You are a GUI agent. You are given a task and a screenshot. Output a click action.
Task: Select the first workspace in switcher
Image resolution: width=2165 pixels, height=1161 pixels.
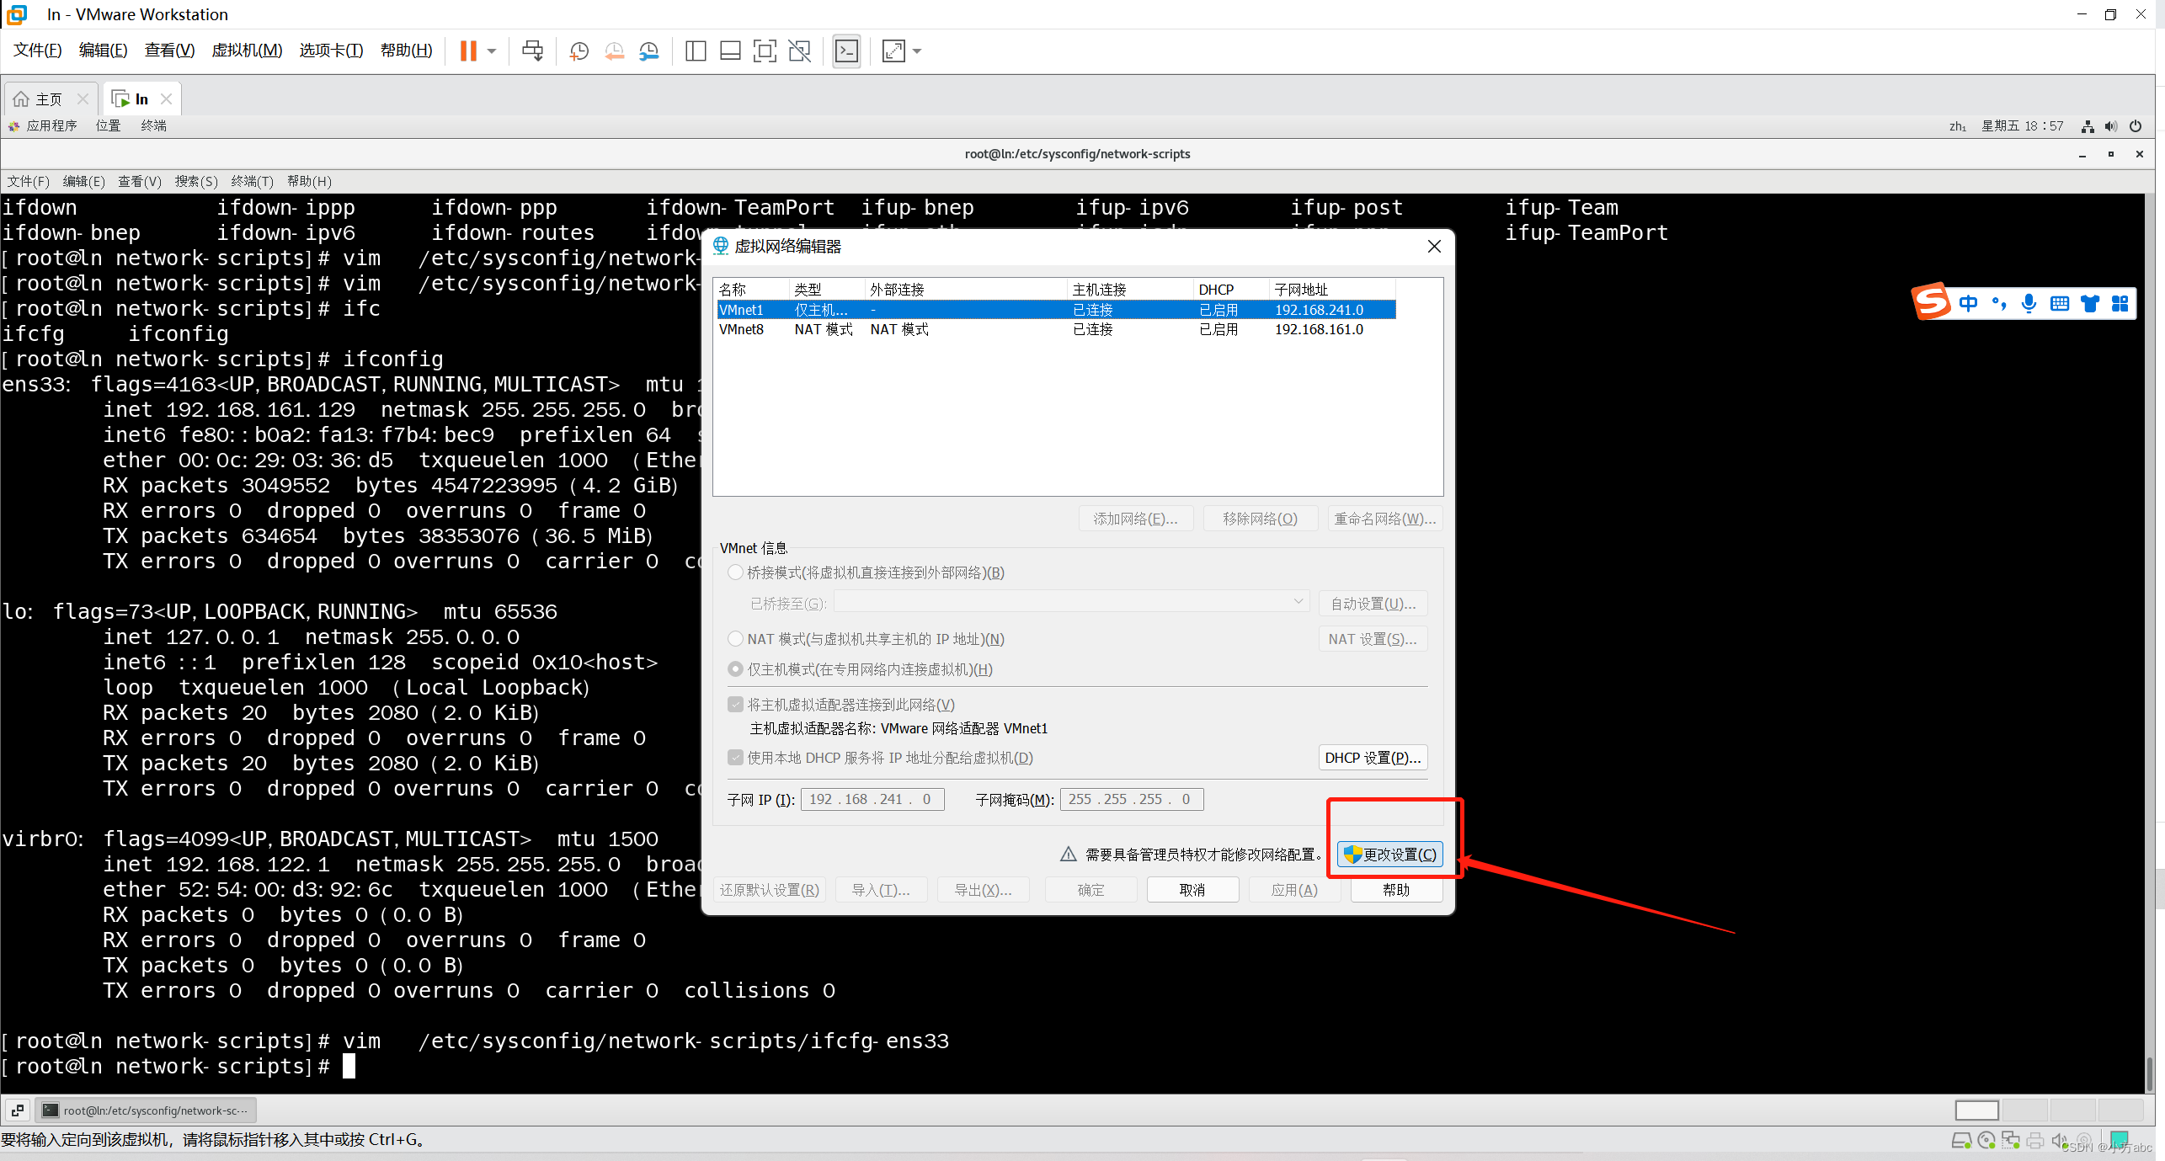coord(1976,1110)
